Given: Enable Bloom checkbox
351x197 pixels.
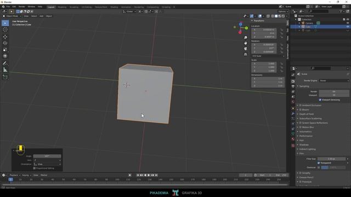Looking at the screenshot, I should point(301,109).
